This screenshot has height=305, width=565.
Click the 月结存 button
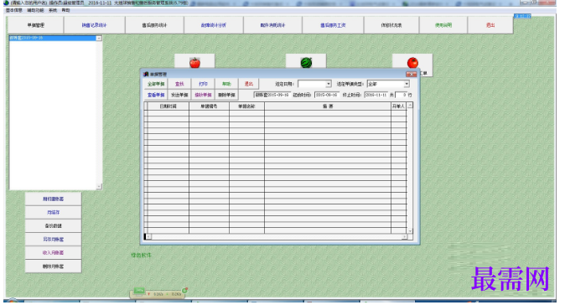point(53,213)
